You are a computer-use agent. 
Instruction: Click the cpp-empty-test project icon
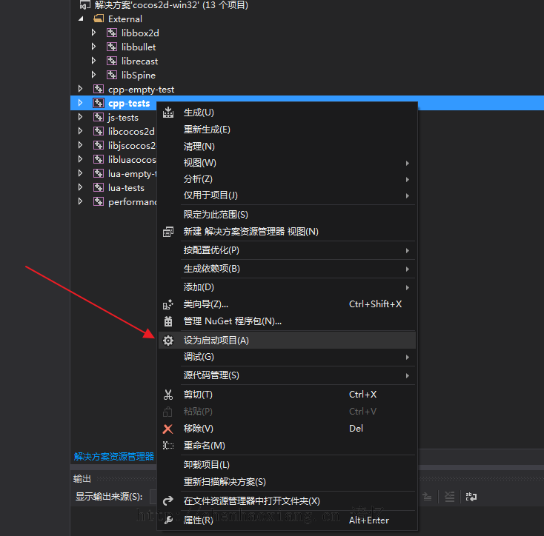coord(99,89)
